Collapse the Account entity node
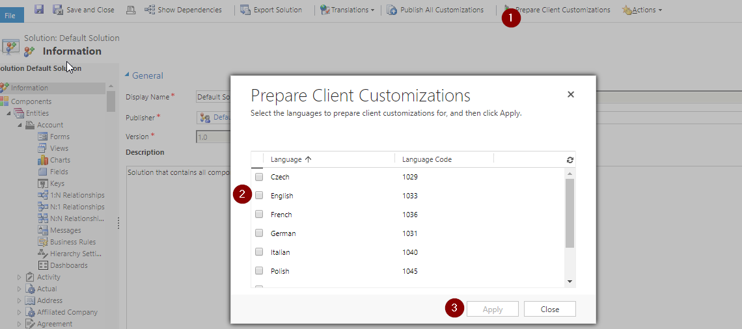742x329 pixels. [x=20, y=125]
